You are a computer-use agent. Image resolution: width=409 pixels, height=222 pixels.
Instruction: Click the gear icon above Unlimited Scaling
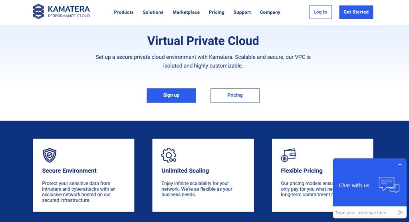pos(169,155)
